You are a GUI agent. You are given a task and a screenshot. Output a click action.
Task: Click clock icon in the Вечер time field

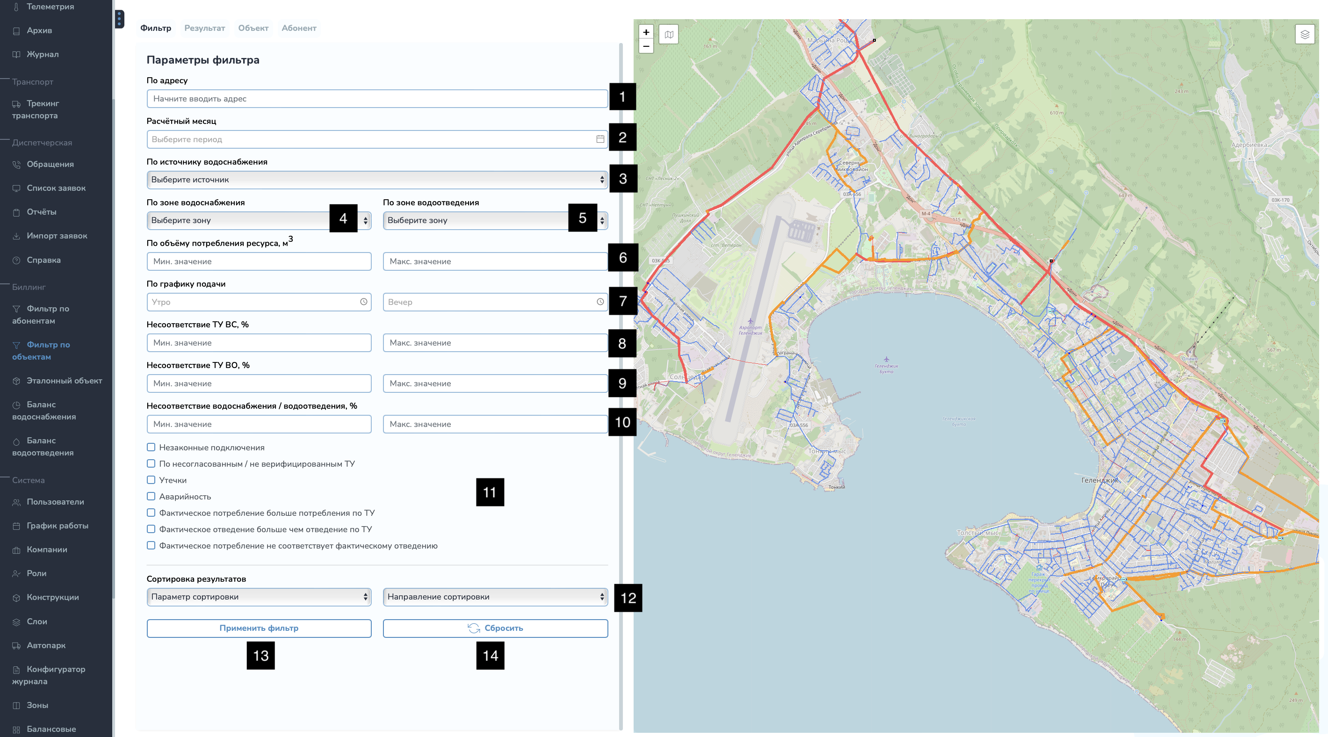click(600, 302)
